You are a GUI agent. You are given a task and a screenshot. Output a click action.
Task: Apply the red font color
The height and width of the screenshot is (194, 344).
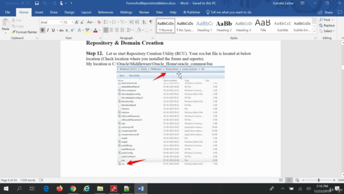tap(96, 30)
